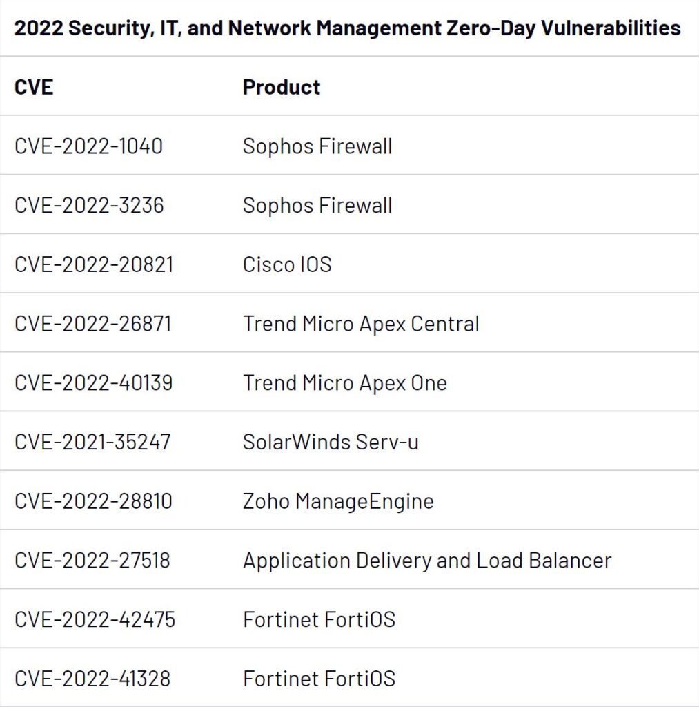Select the Zoho ManageEngine product
699x707 pixels.
338,501
